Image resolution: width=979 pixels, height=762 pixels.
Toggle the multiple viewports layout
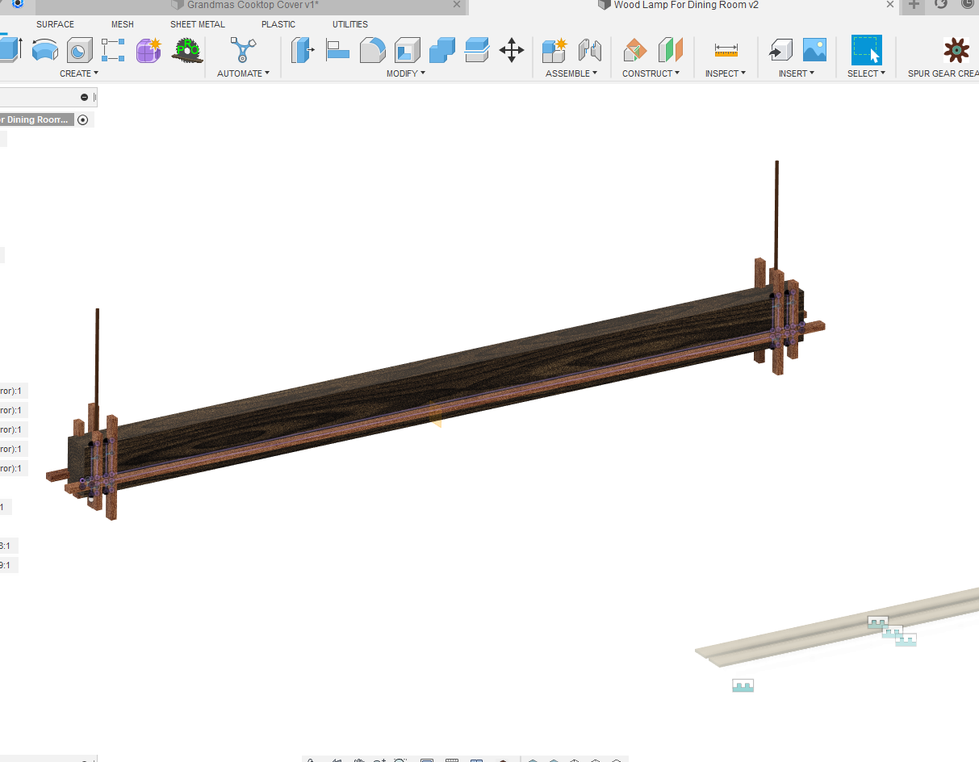click(x=478, y=760)
